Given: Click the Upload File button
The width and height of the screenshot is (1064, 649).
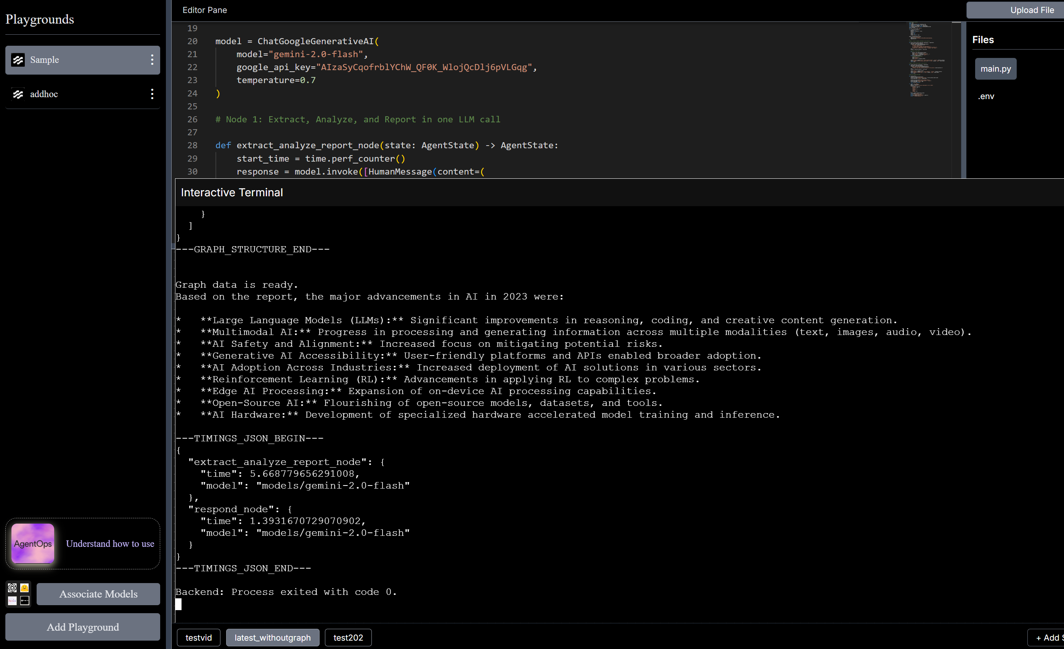Looking at the screenshot, I should tap(1031, 10).
